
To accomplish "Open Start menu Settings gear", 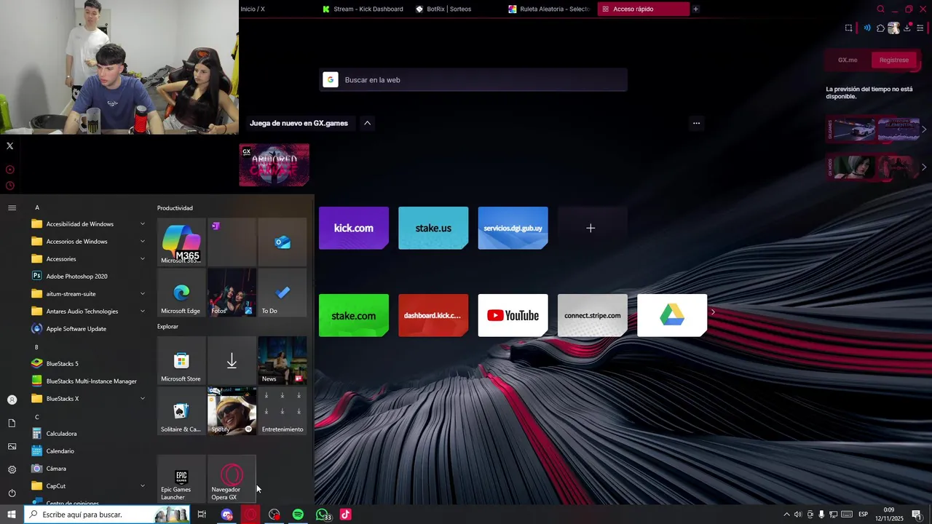I will 12,470.
